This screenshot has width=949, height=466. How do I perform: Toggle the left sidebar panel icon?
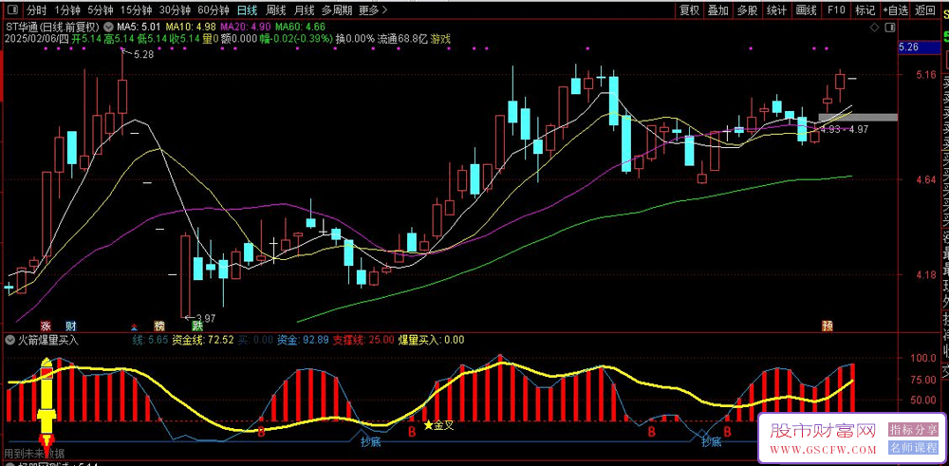pos(14,9)
